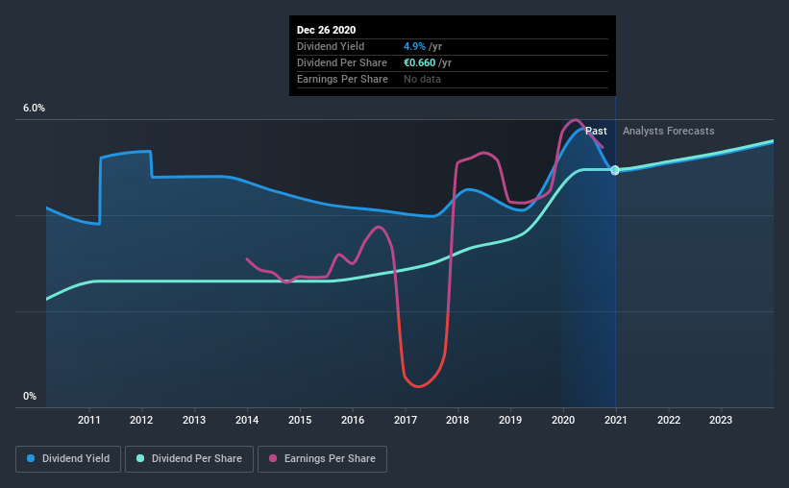Image resolution: width=789 pixels, height=488 pixels.
Task: Click the tooltip Dividend Yield row label
Action: coord(331,46)
